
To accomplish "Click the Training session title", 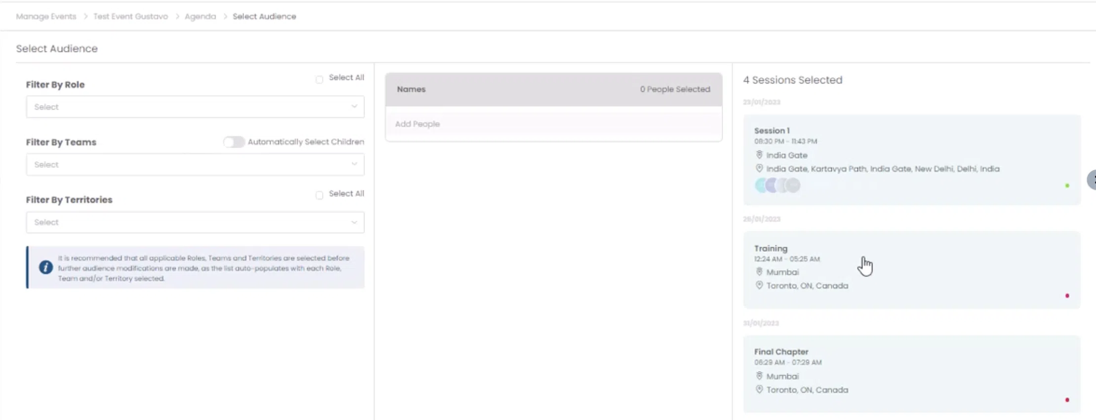I will pyautogui.click(x=771, y=248).
